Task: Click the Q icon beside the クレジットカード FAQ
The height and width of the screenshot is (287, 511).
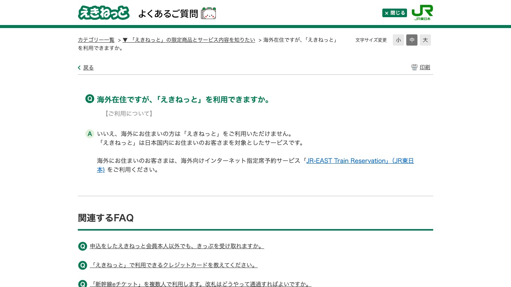Action: [x=83, y=265]
